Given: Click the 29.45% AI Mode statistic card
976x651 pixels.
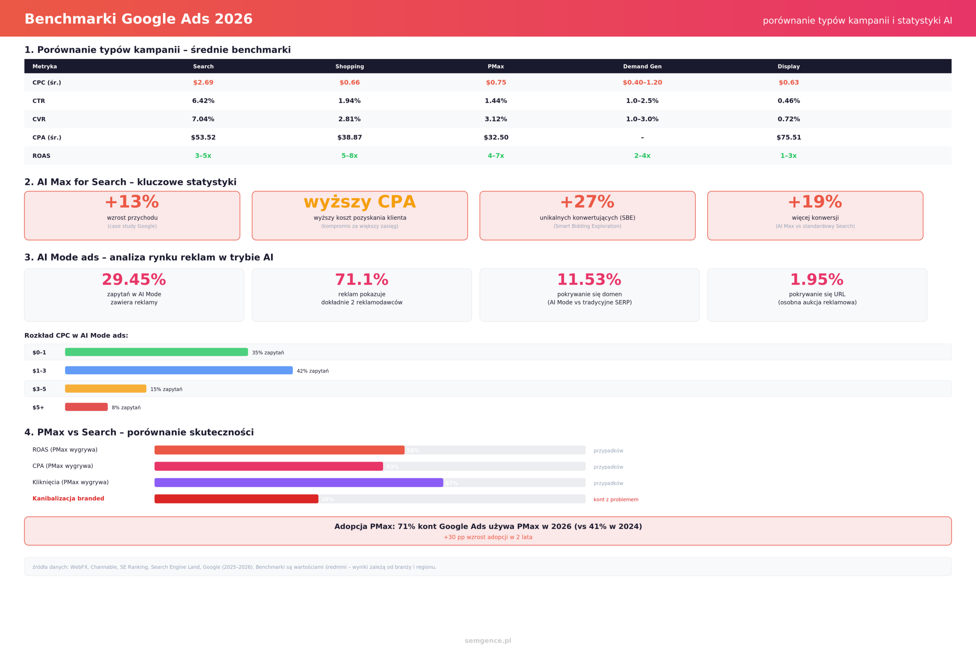Looking at the screenshot, I should tap(134, 295).
